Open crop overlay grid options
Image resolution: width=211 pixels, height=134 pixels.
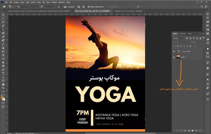[x=79, y=6]
